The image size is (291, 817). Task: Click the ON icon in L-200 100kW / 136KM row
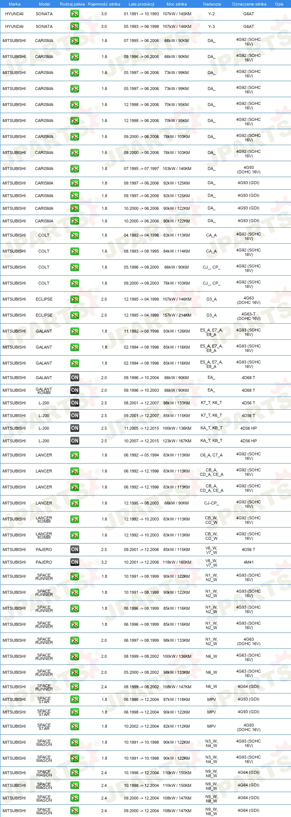pyautogui.click(x=74, y=428)
